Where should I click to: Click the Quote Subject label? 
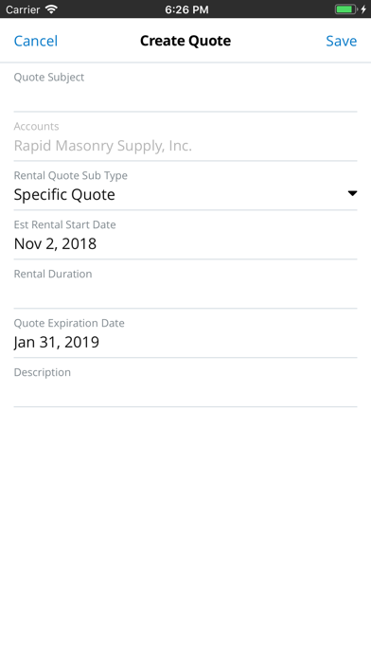tap(49, 78)
